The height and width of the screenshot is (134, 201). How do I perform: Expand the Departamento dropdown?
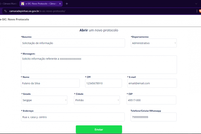click(x=154, y=43)
